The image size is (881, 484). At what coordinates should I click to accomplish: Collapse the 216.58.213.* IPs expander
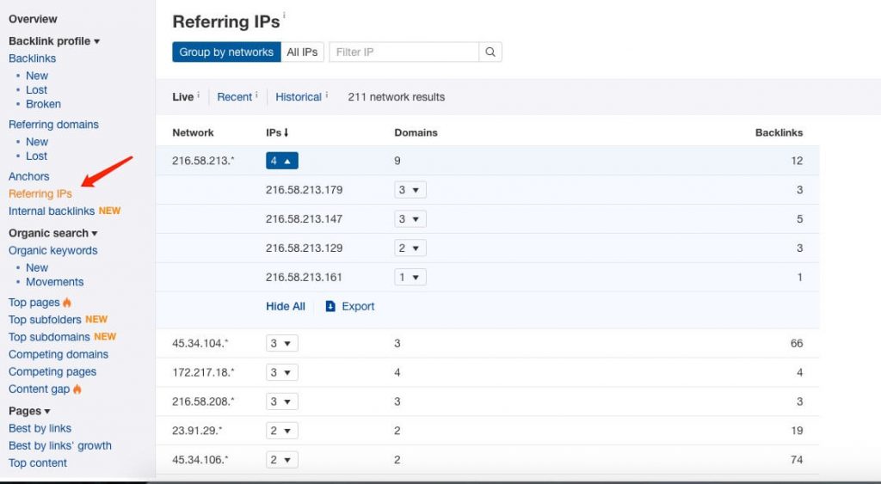tap(282, 161)
